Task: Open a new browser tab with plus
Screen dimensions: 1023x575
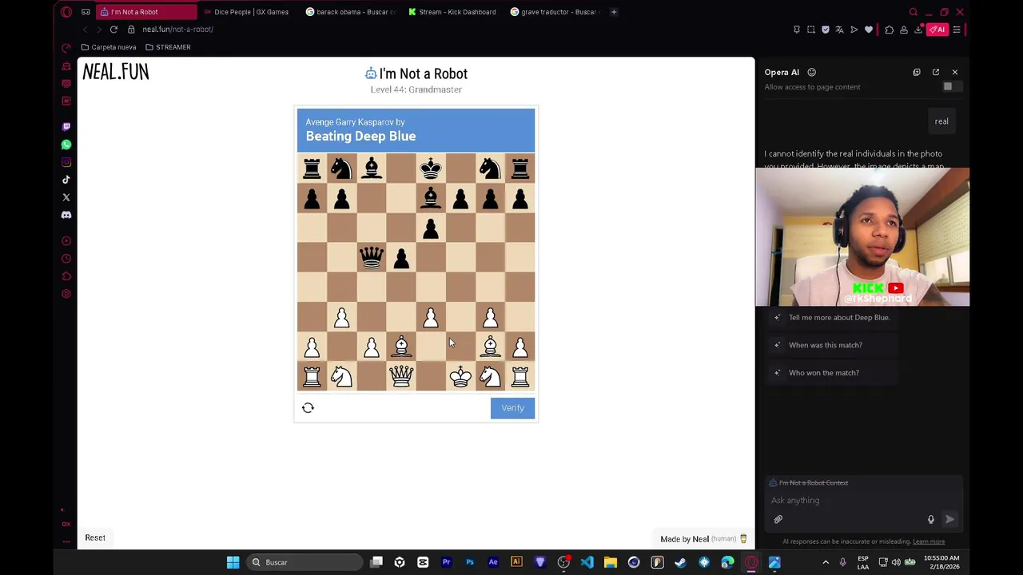Action: tap(614, 12)
